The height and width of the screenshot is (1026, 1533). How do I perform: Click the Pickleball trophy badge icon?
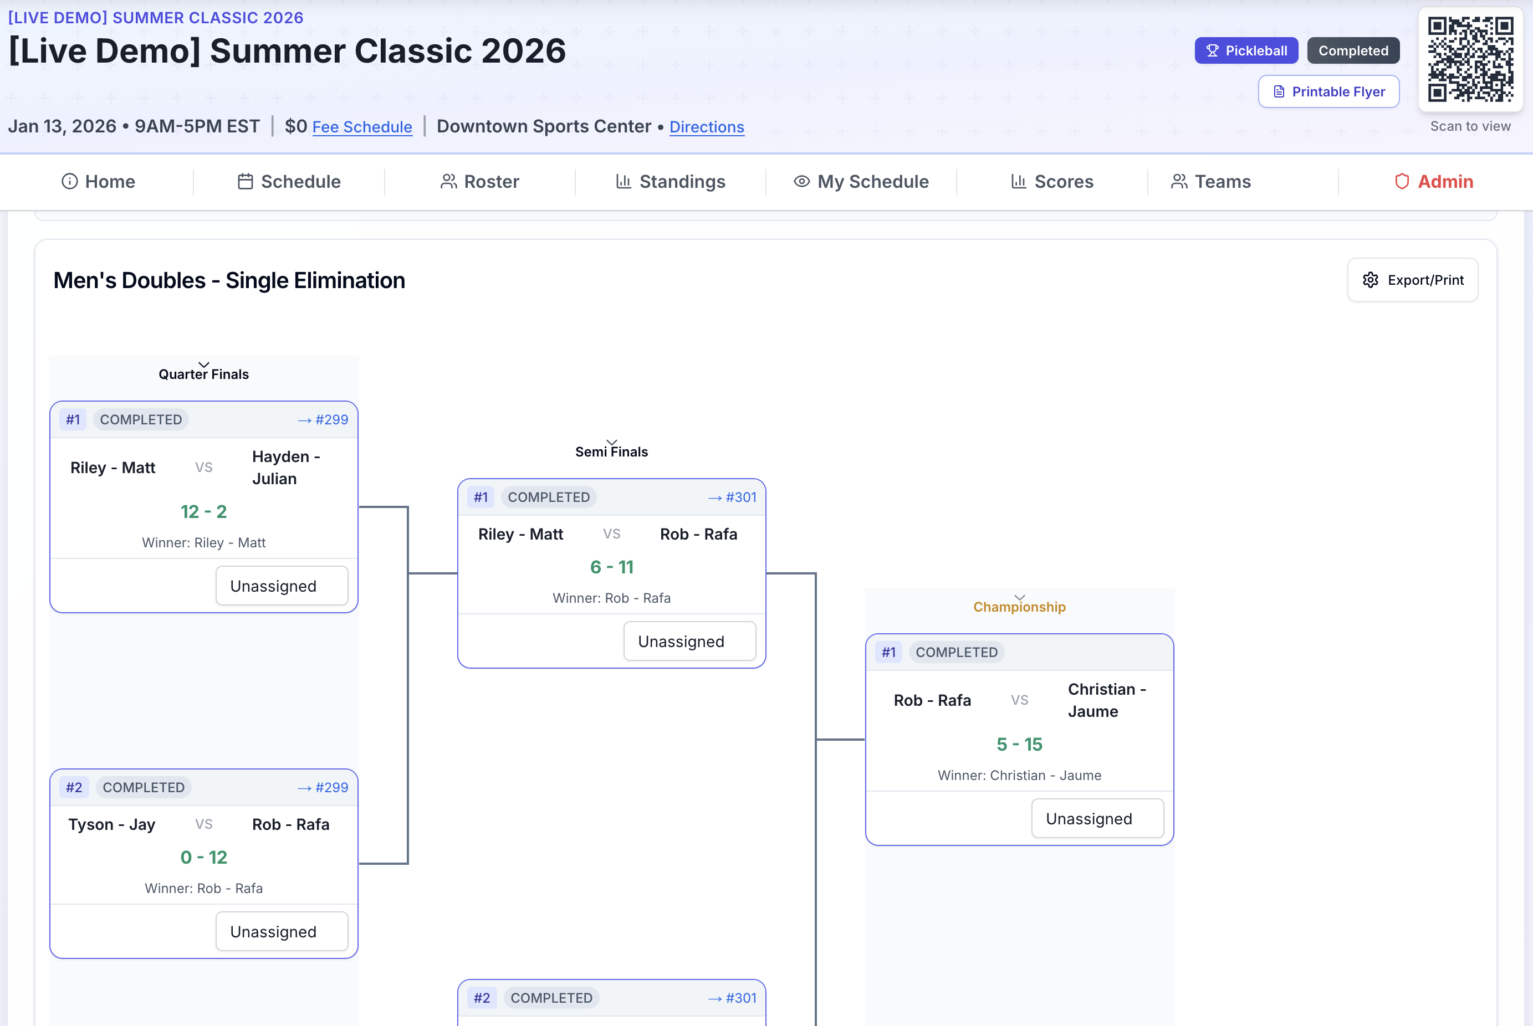(1212, 50)
